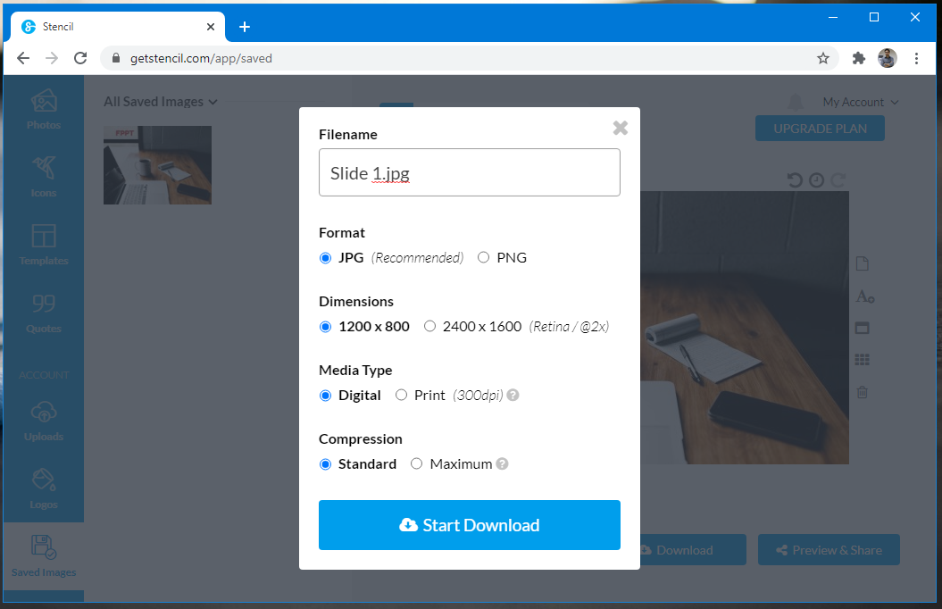Click the window frame icon beside canvas
The width and height of the screenshot is (942, 609).
[x=863, y=328]
